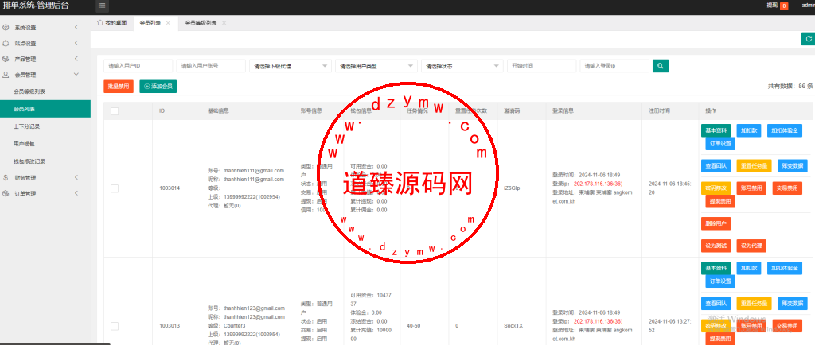Image resolution: width=815 pixels, height=345 pixels.
Task: Click the 删除用户 button for member 1003014
Action: click(x=716, y=223)
